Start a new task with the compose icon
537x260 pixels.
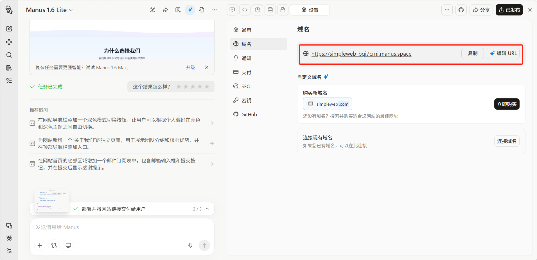point(9,29)
